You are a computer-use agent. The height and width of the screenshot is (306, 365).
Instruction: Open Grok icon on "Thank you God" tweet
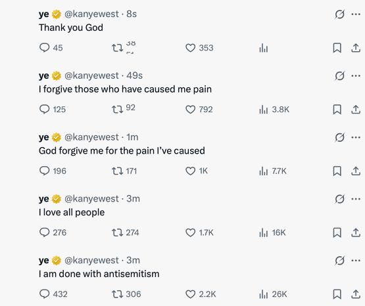(x=339, y=14)
